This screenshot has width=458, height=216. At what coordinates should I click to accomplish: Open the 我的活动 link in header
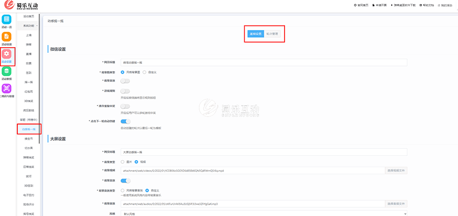click(x=445, y=5)
